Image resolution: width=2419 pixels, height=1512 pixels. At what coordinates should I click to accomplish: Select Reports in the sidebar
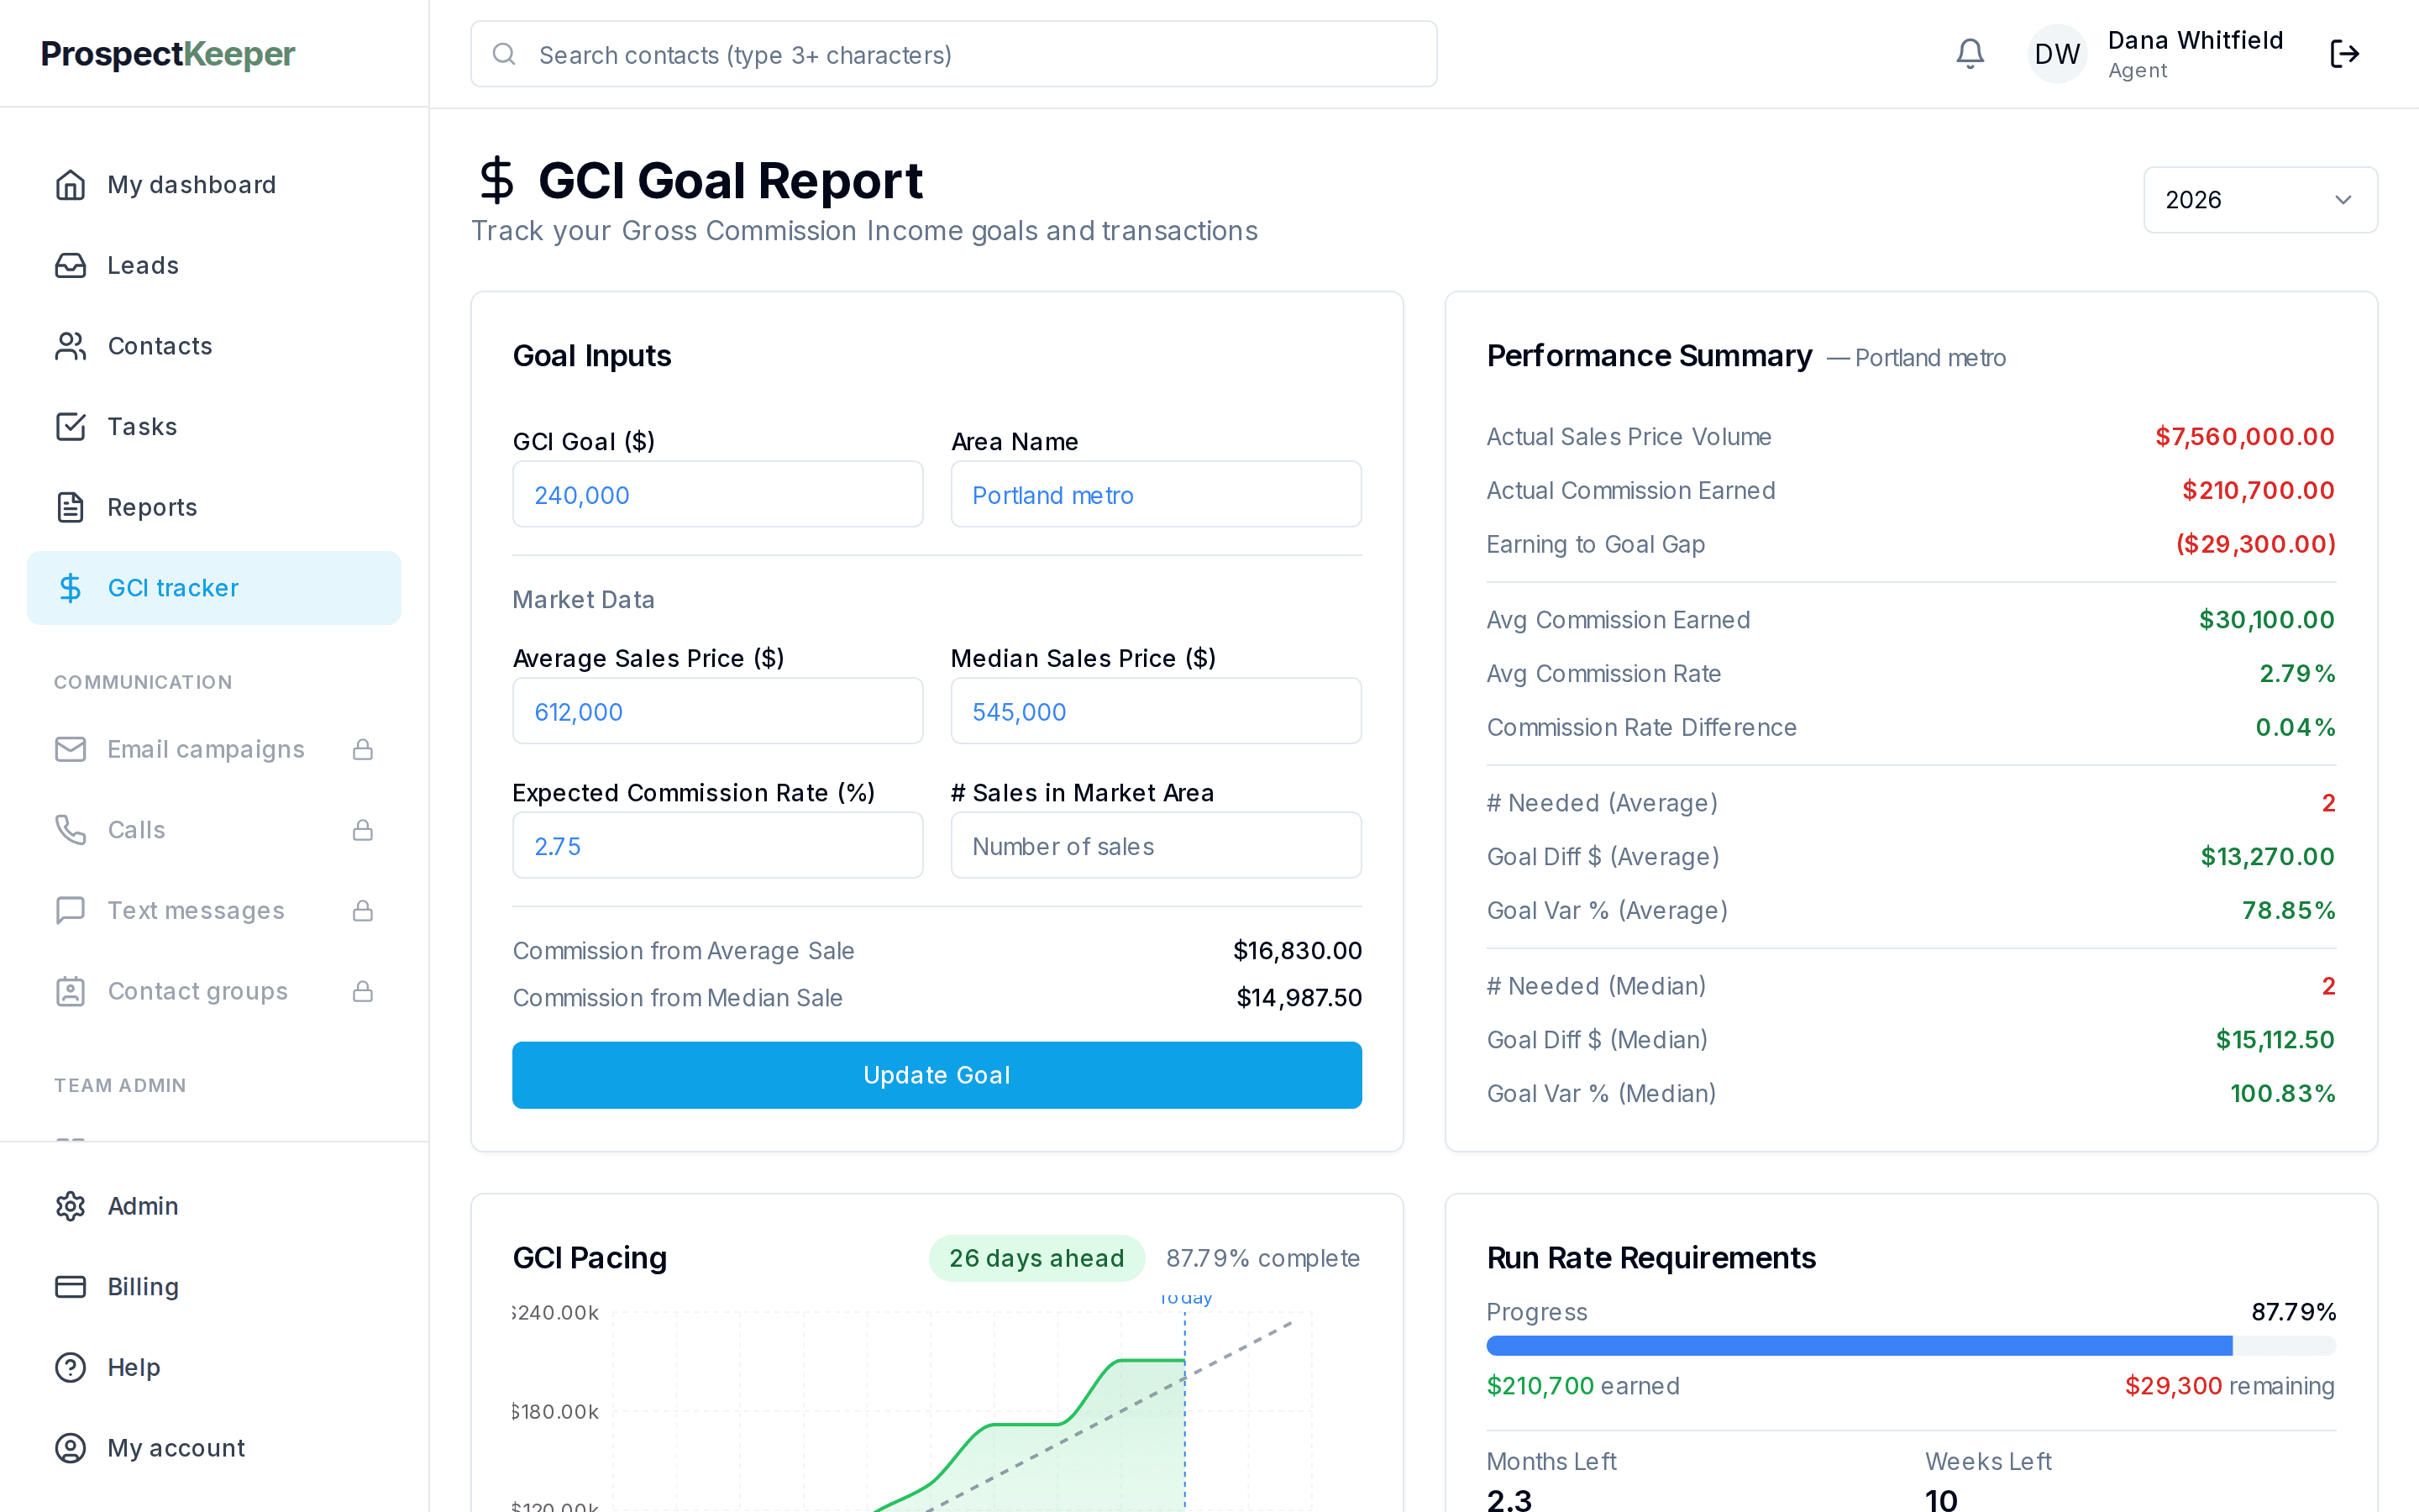point(214,507)
